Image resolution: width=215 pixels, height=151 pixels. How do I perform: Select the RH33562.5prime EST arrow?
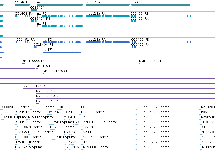pyautogui.click(x=16, y=125)
